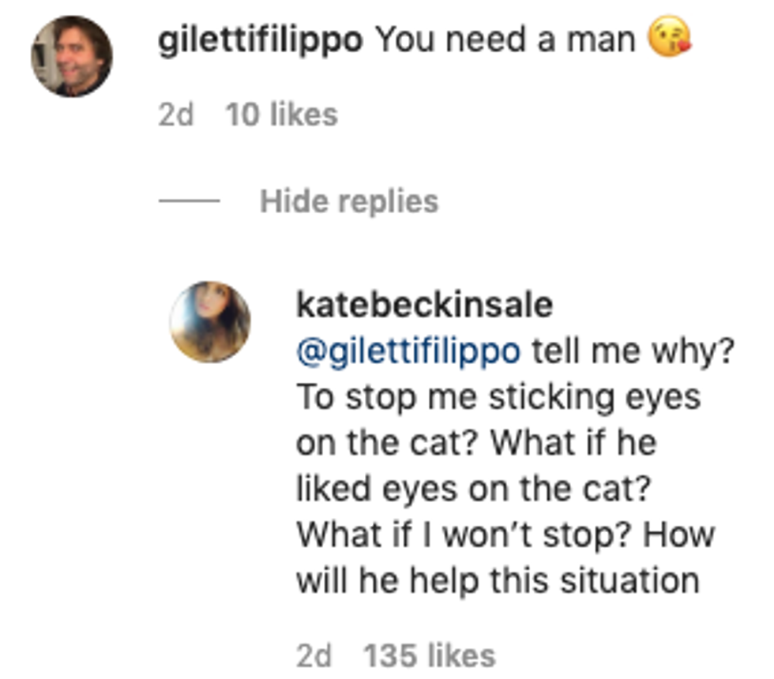This screenshot has height=679, width=774.
Task: Open katebeckinsale's profile avatar
Action: [x=210, y=321]
